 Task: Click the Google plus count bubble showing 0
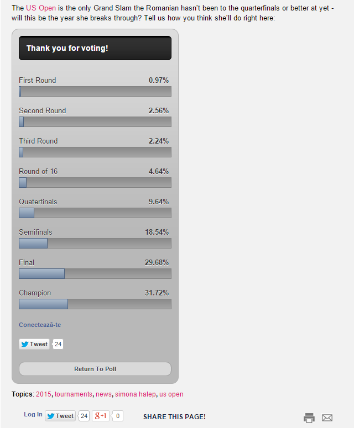pyautogui.click(x=118, y=416)
